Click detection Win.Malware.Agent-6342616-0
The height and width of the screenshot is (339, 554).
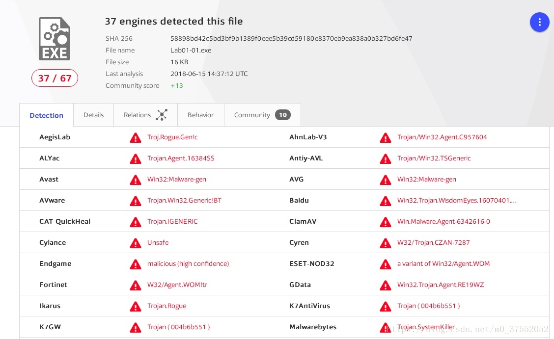click(x=443, y=222)
